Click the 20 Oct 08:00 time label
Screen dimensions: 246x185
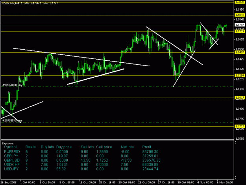(127, 183)
